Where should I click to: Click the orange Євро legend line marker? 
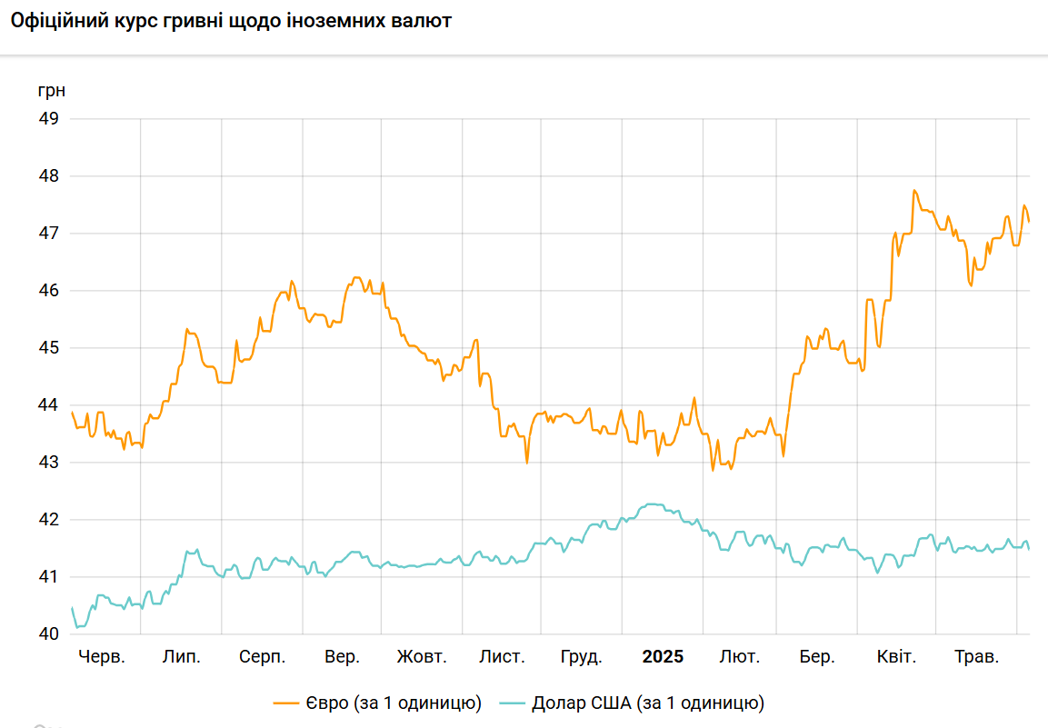287,703
